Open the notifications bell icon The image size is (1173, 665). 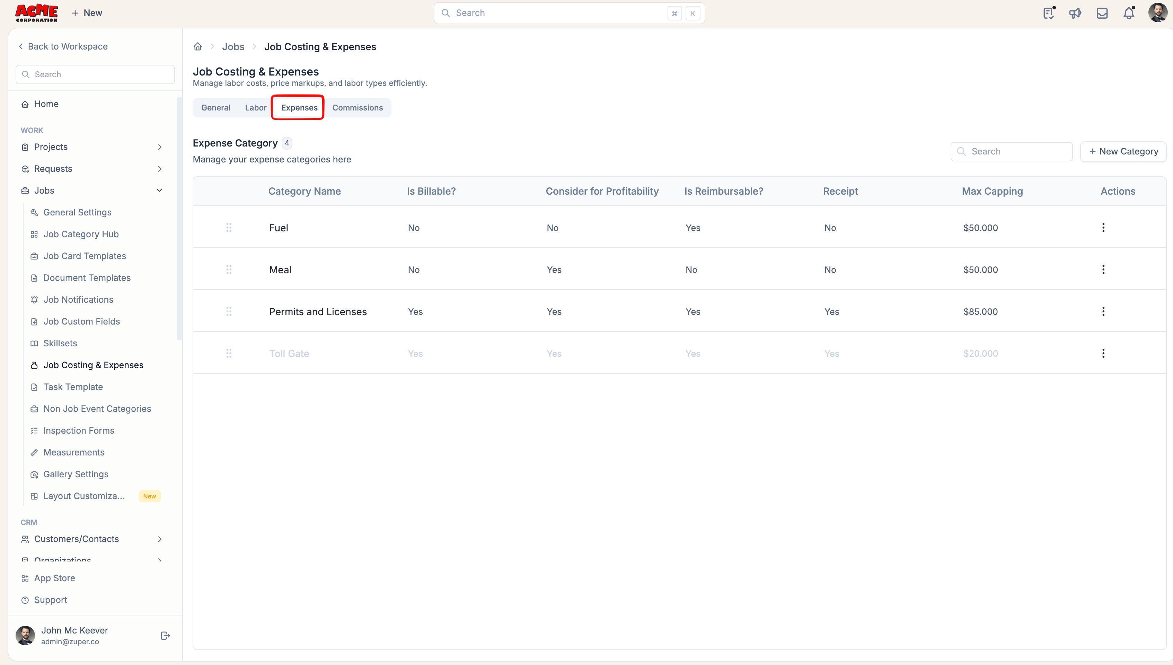click(x=1129, y=13)
